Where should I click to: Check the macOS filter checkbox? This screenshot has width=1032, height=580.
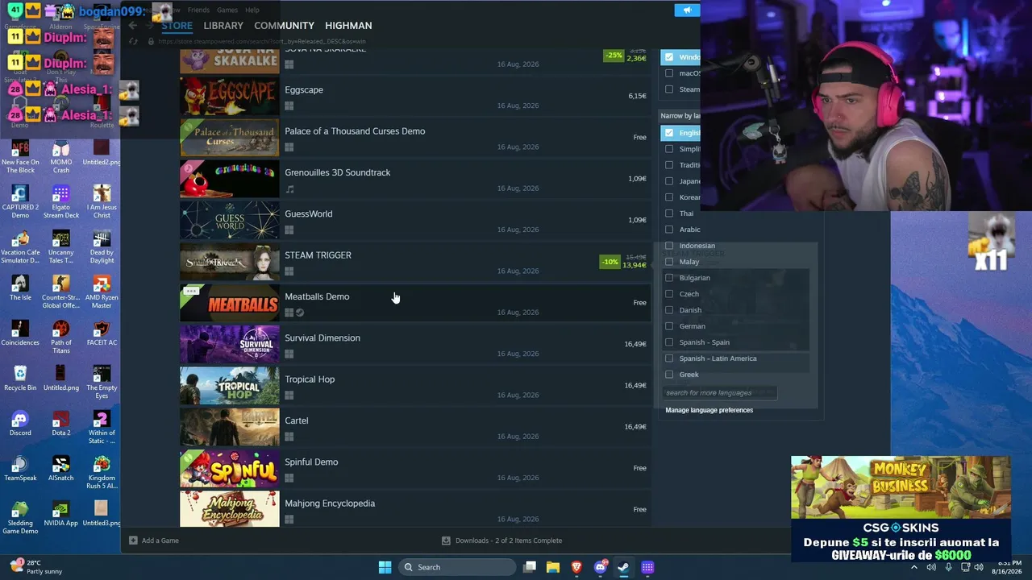[x=669, y=73]
